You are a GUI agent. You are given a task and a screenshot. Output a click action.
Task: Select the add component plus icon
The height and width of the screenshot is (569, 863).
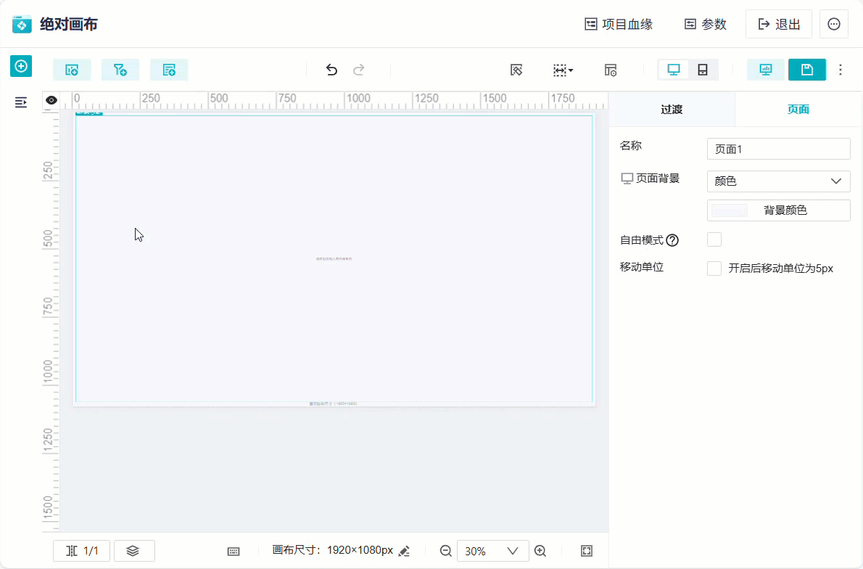[x=21, y=66]
